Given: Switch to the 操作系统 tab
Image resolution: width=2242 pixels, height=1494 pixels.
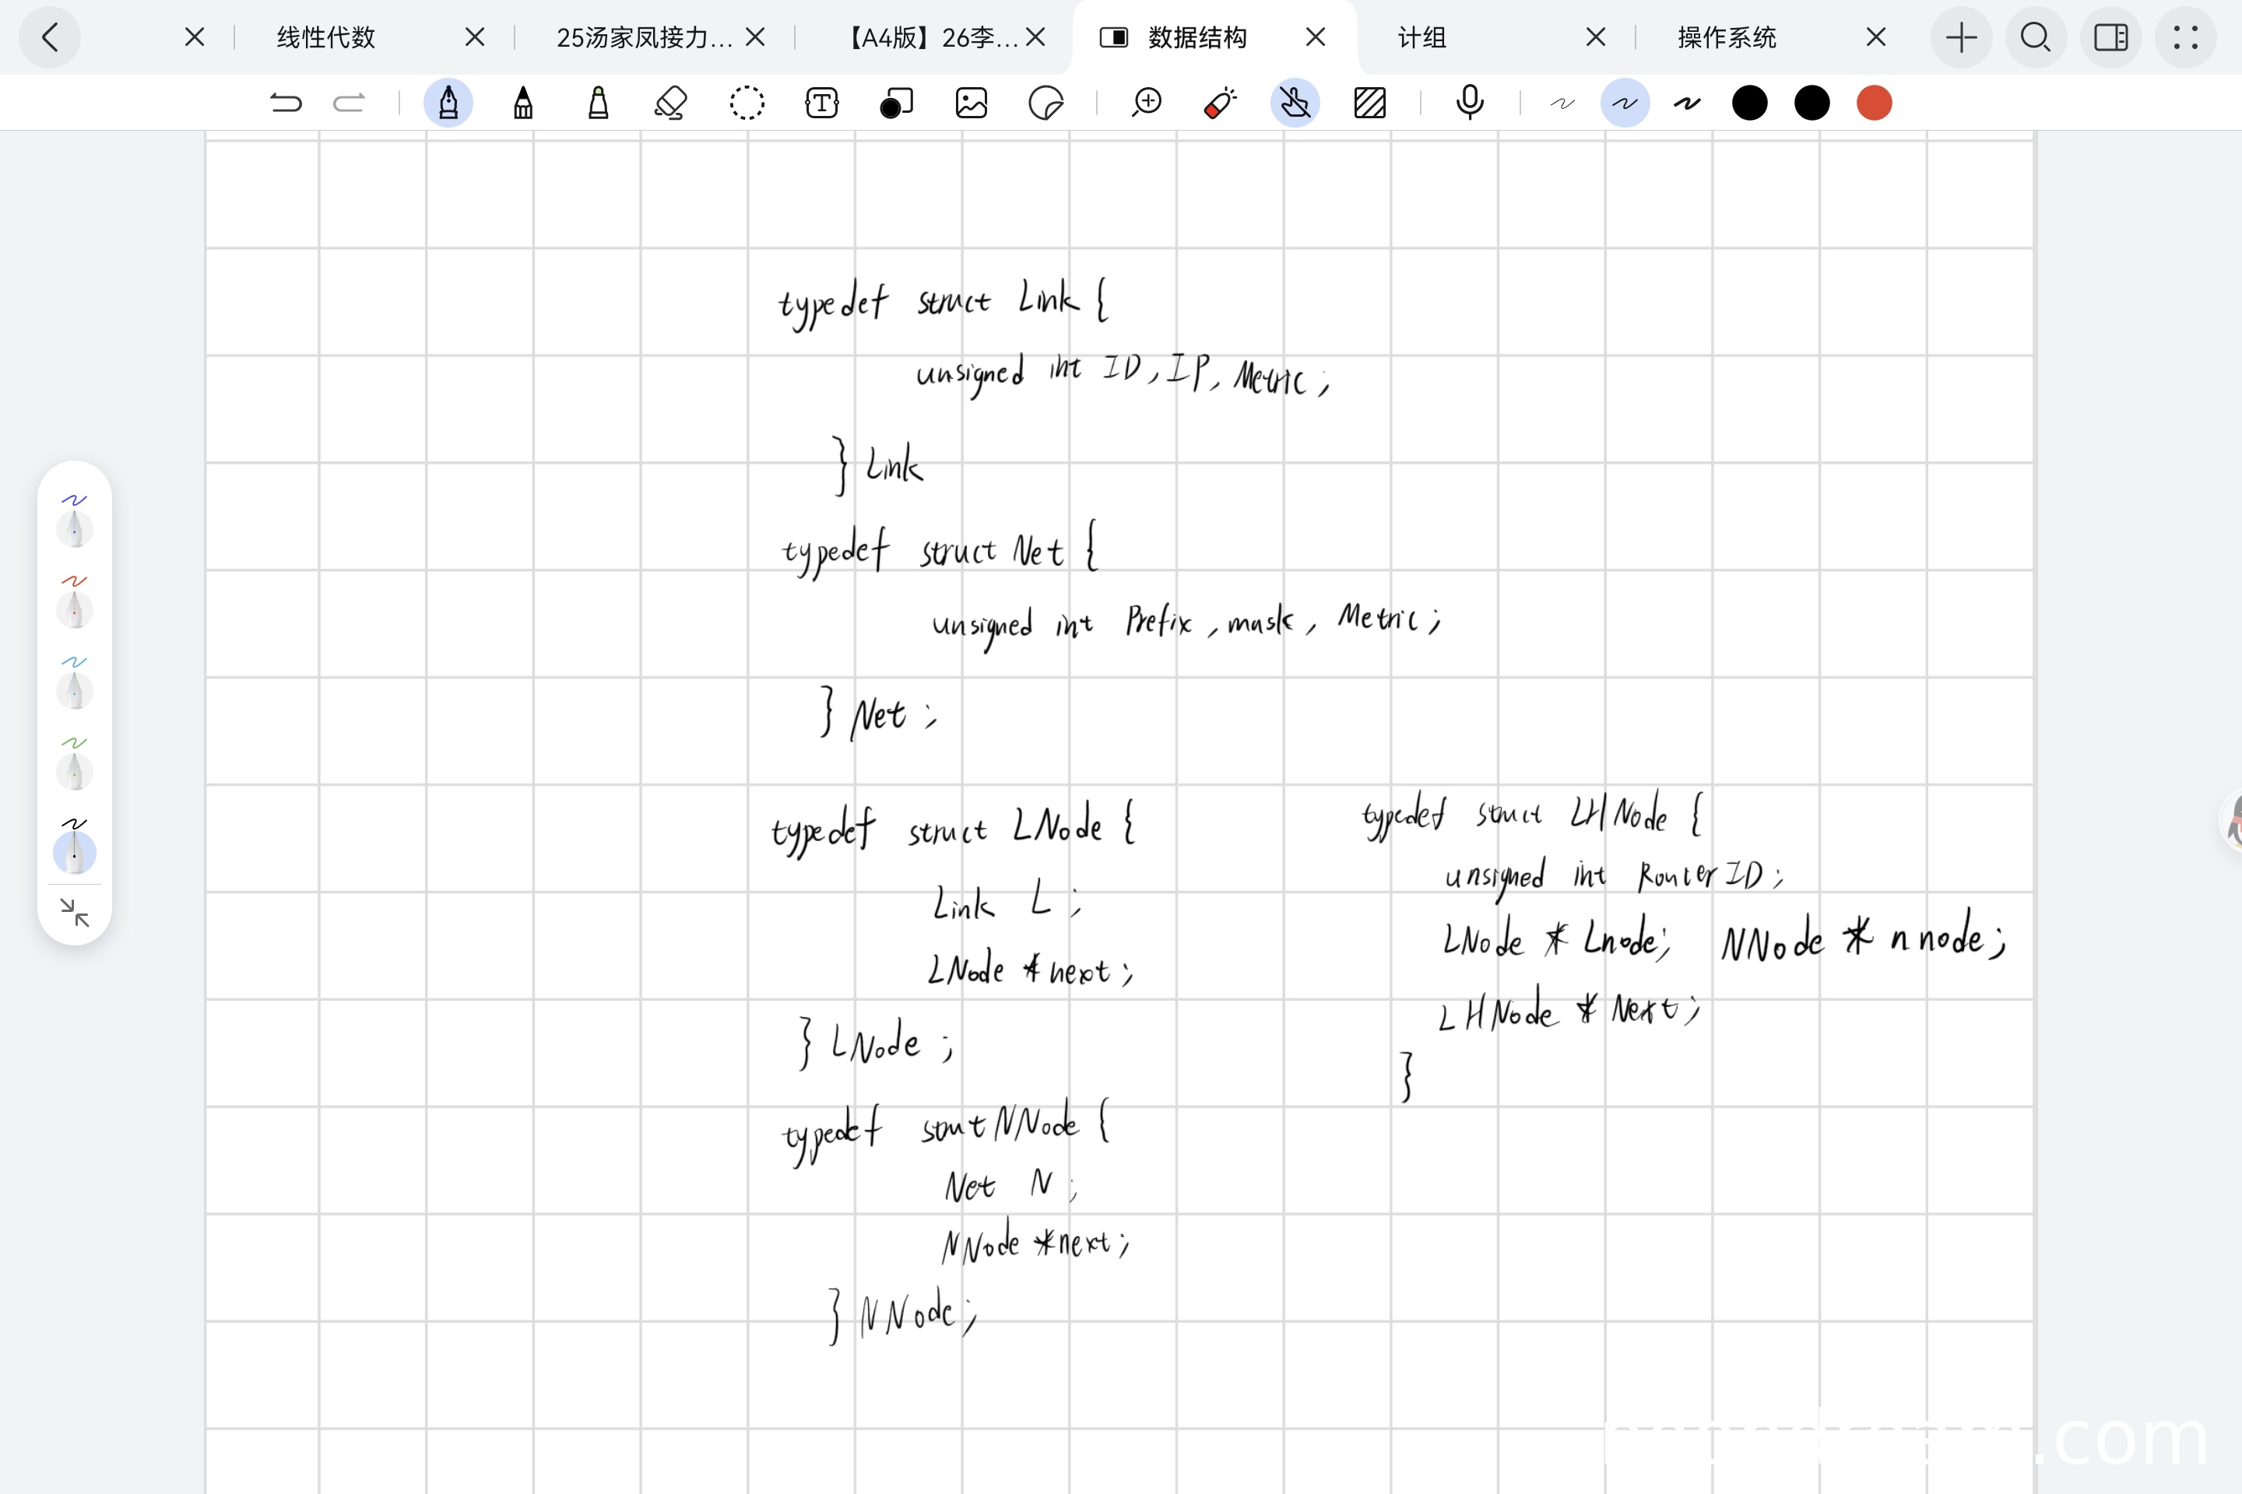Looking at the screenshot, I should [x=1727, y=37].
